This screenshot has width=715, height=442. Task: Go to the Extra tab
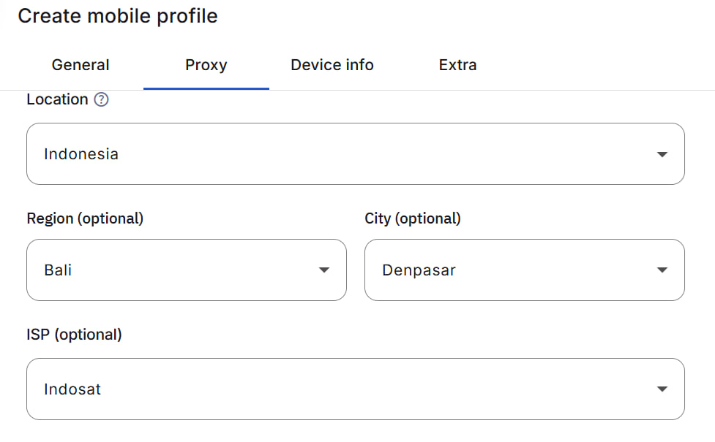(457, 65)
